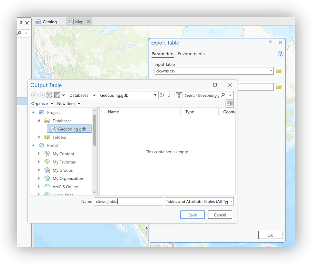Click the Save button
The image size is (312, 264).
193,215
